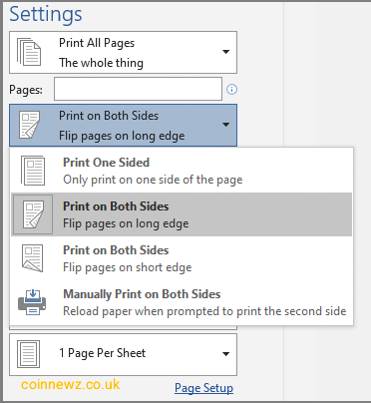Click 'Flip pages on short edge' text
The width and height of the screenshot is (371, 403).
[128, 267]
